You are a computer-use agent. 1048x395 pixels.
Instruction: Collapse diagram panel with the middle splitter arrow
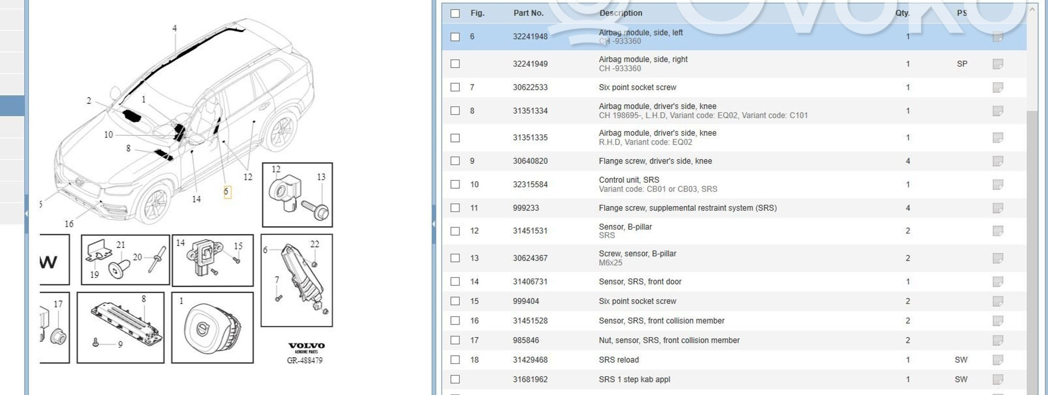[433, 224]
